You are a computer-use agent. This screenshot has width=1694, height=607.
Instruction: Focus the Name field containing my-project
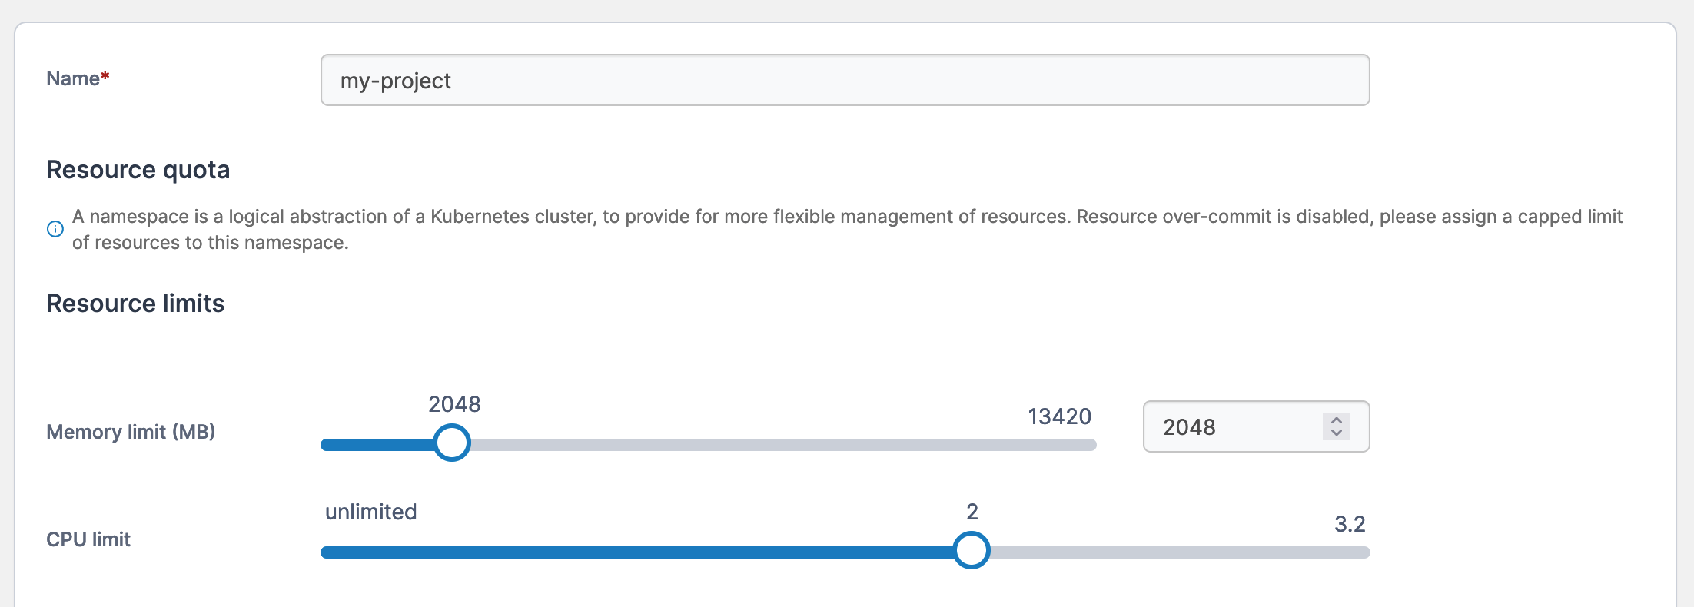844,80
